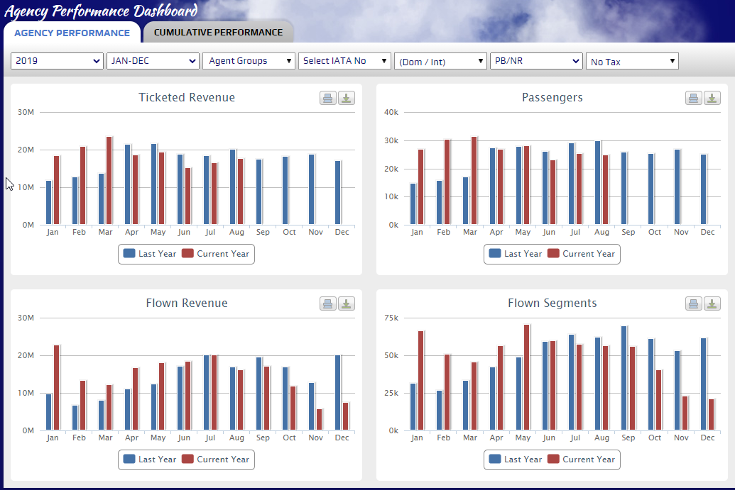This screenshot has height=490, width=735.
Task: Print the Passengers chart
Action: pyautogui.click(x=693, y=98)
